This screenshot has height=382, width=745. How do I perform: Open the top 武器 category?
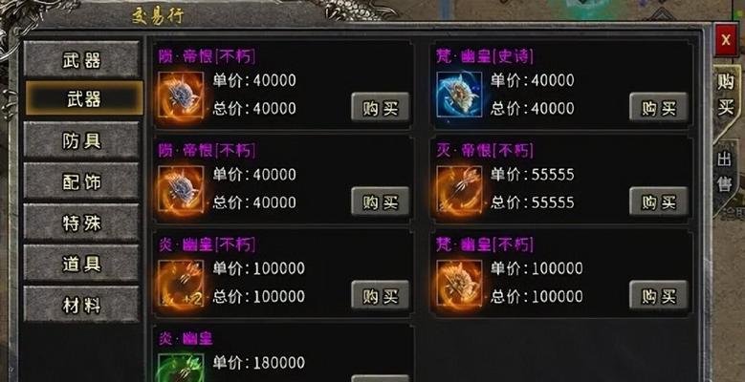(81, 60)
